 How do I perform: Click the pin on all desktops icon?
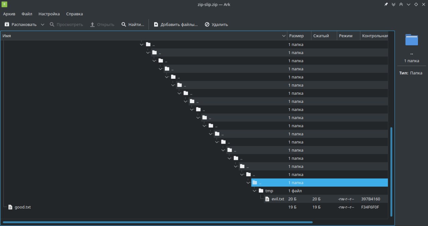[386, 4]
